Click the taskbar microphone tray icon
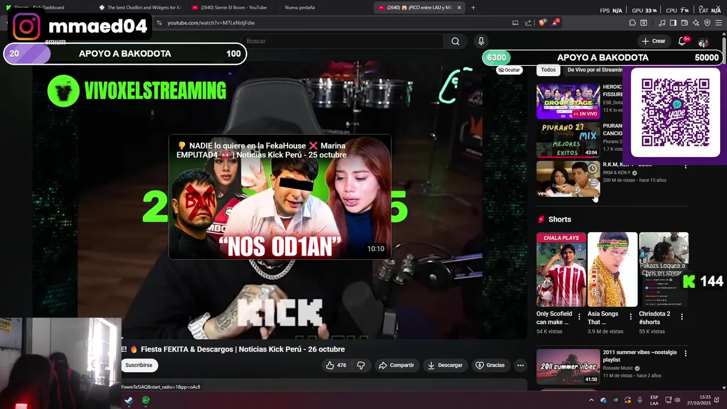This screenshot has height=409, width=727. pyautogui.click(x=640, y=400)
